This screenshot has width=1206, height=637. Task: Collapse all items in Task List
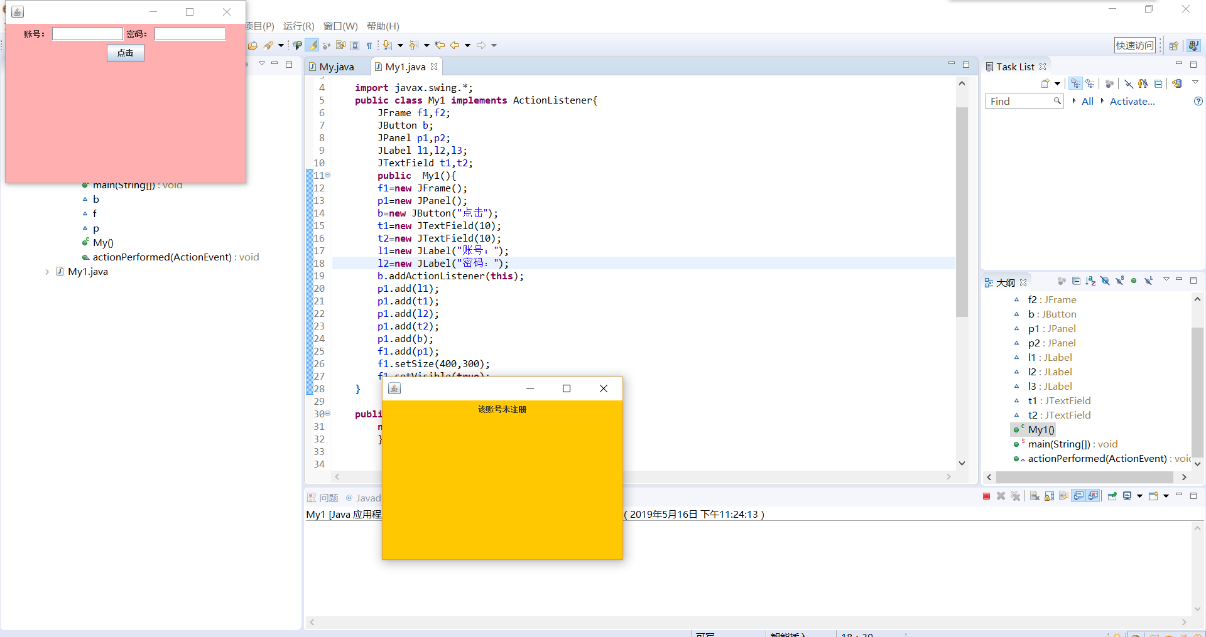[1158, 83]
